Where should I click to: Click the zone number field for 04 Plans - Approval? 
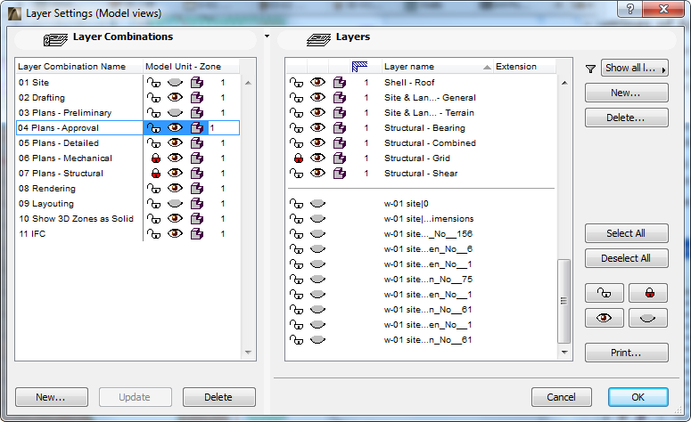click(224, 128)
